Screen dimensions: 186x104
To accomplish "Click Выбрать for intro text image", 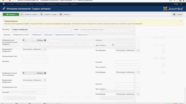I will [40, 40].
